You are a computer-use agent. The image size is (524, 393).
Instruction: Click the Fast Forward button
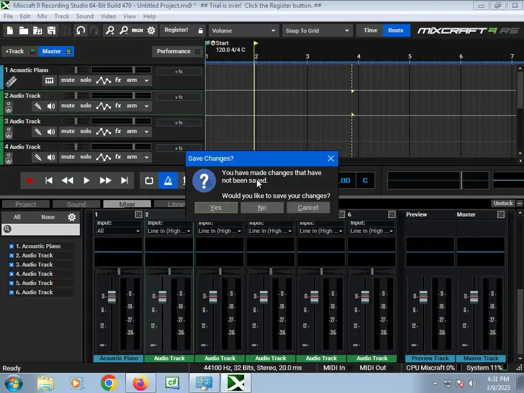coord(105,181)
